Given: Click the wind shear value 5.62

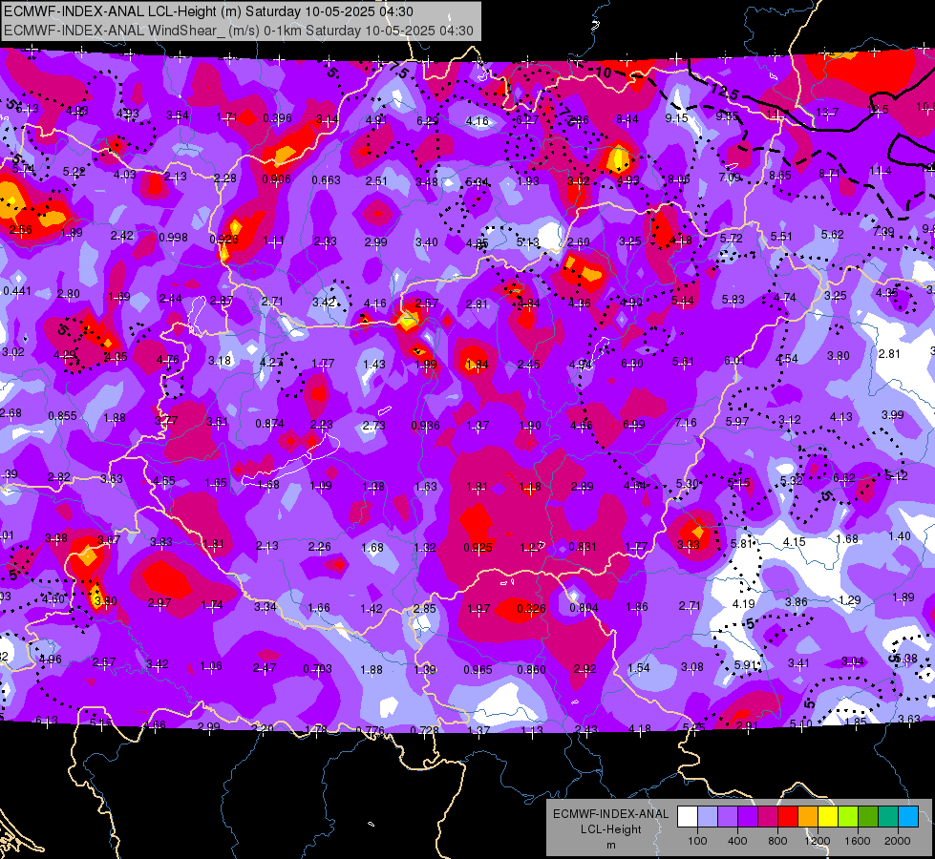Looking at the screenshot, I should pyautogui.click(x=833, y=234).
